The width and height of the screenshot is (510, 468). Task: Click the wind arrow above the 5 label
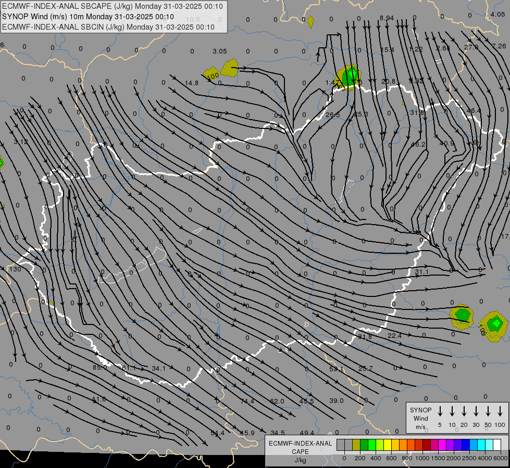440,411
